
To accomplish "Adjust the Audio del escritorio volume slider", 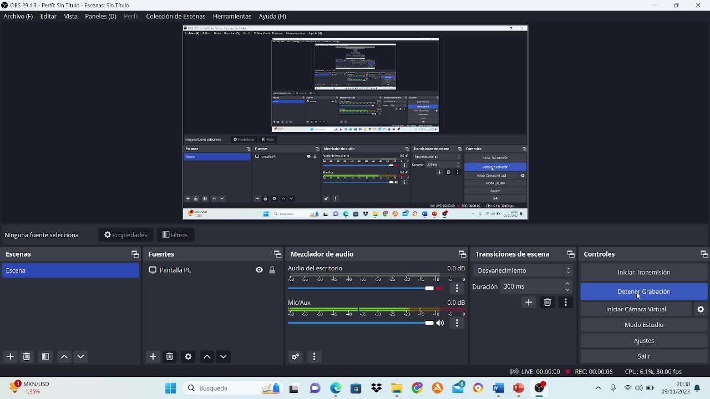I will point(361,288).
